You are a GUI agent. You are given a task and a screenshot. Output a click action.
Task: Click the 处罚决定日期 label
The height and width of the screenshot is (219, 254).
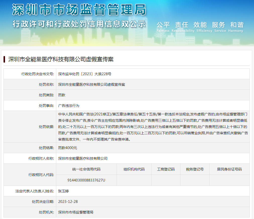[43, 202]
